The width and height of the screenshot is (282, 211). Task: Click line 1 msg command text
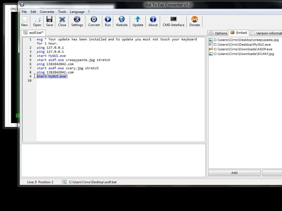(x=117, y=41)
